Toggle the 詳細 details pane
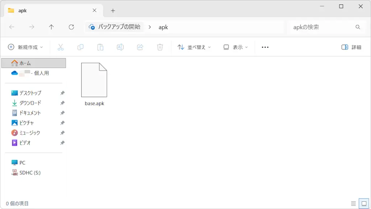The height and width of the screenshot is (209, 371). point(351,47)
